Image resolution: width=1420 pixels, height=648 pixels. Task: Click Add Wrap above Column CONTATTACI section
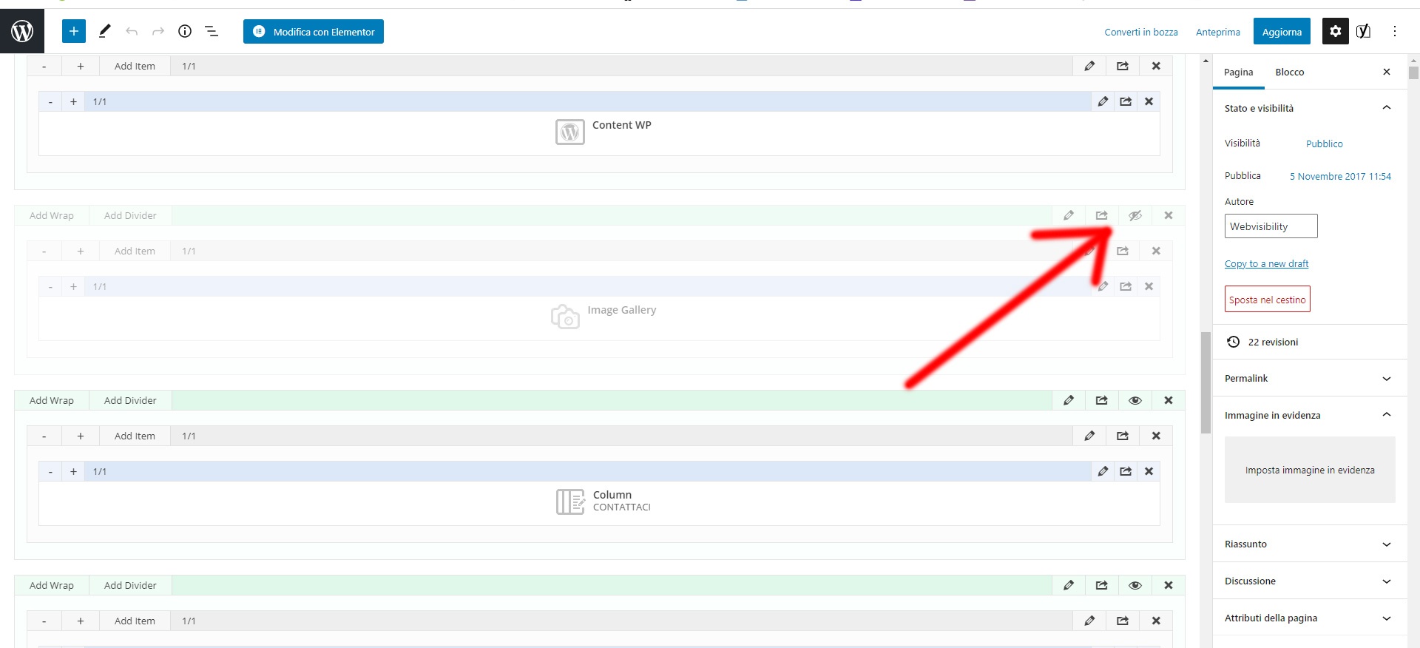click(52, 400)
